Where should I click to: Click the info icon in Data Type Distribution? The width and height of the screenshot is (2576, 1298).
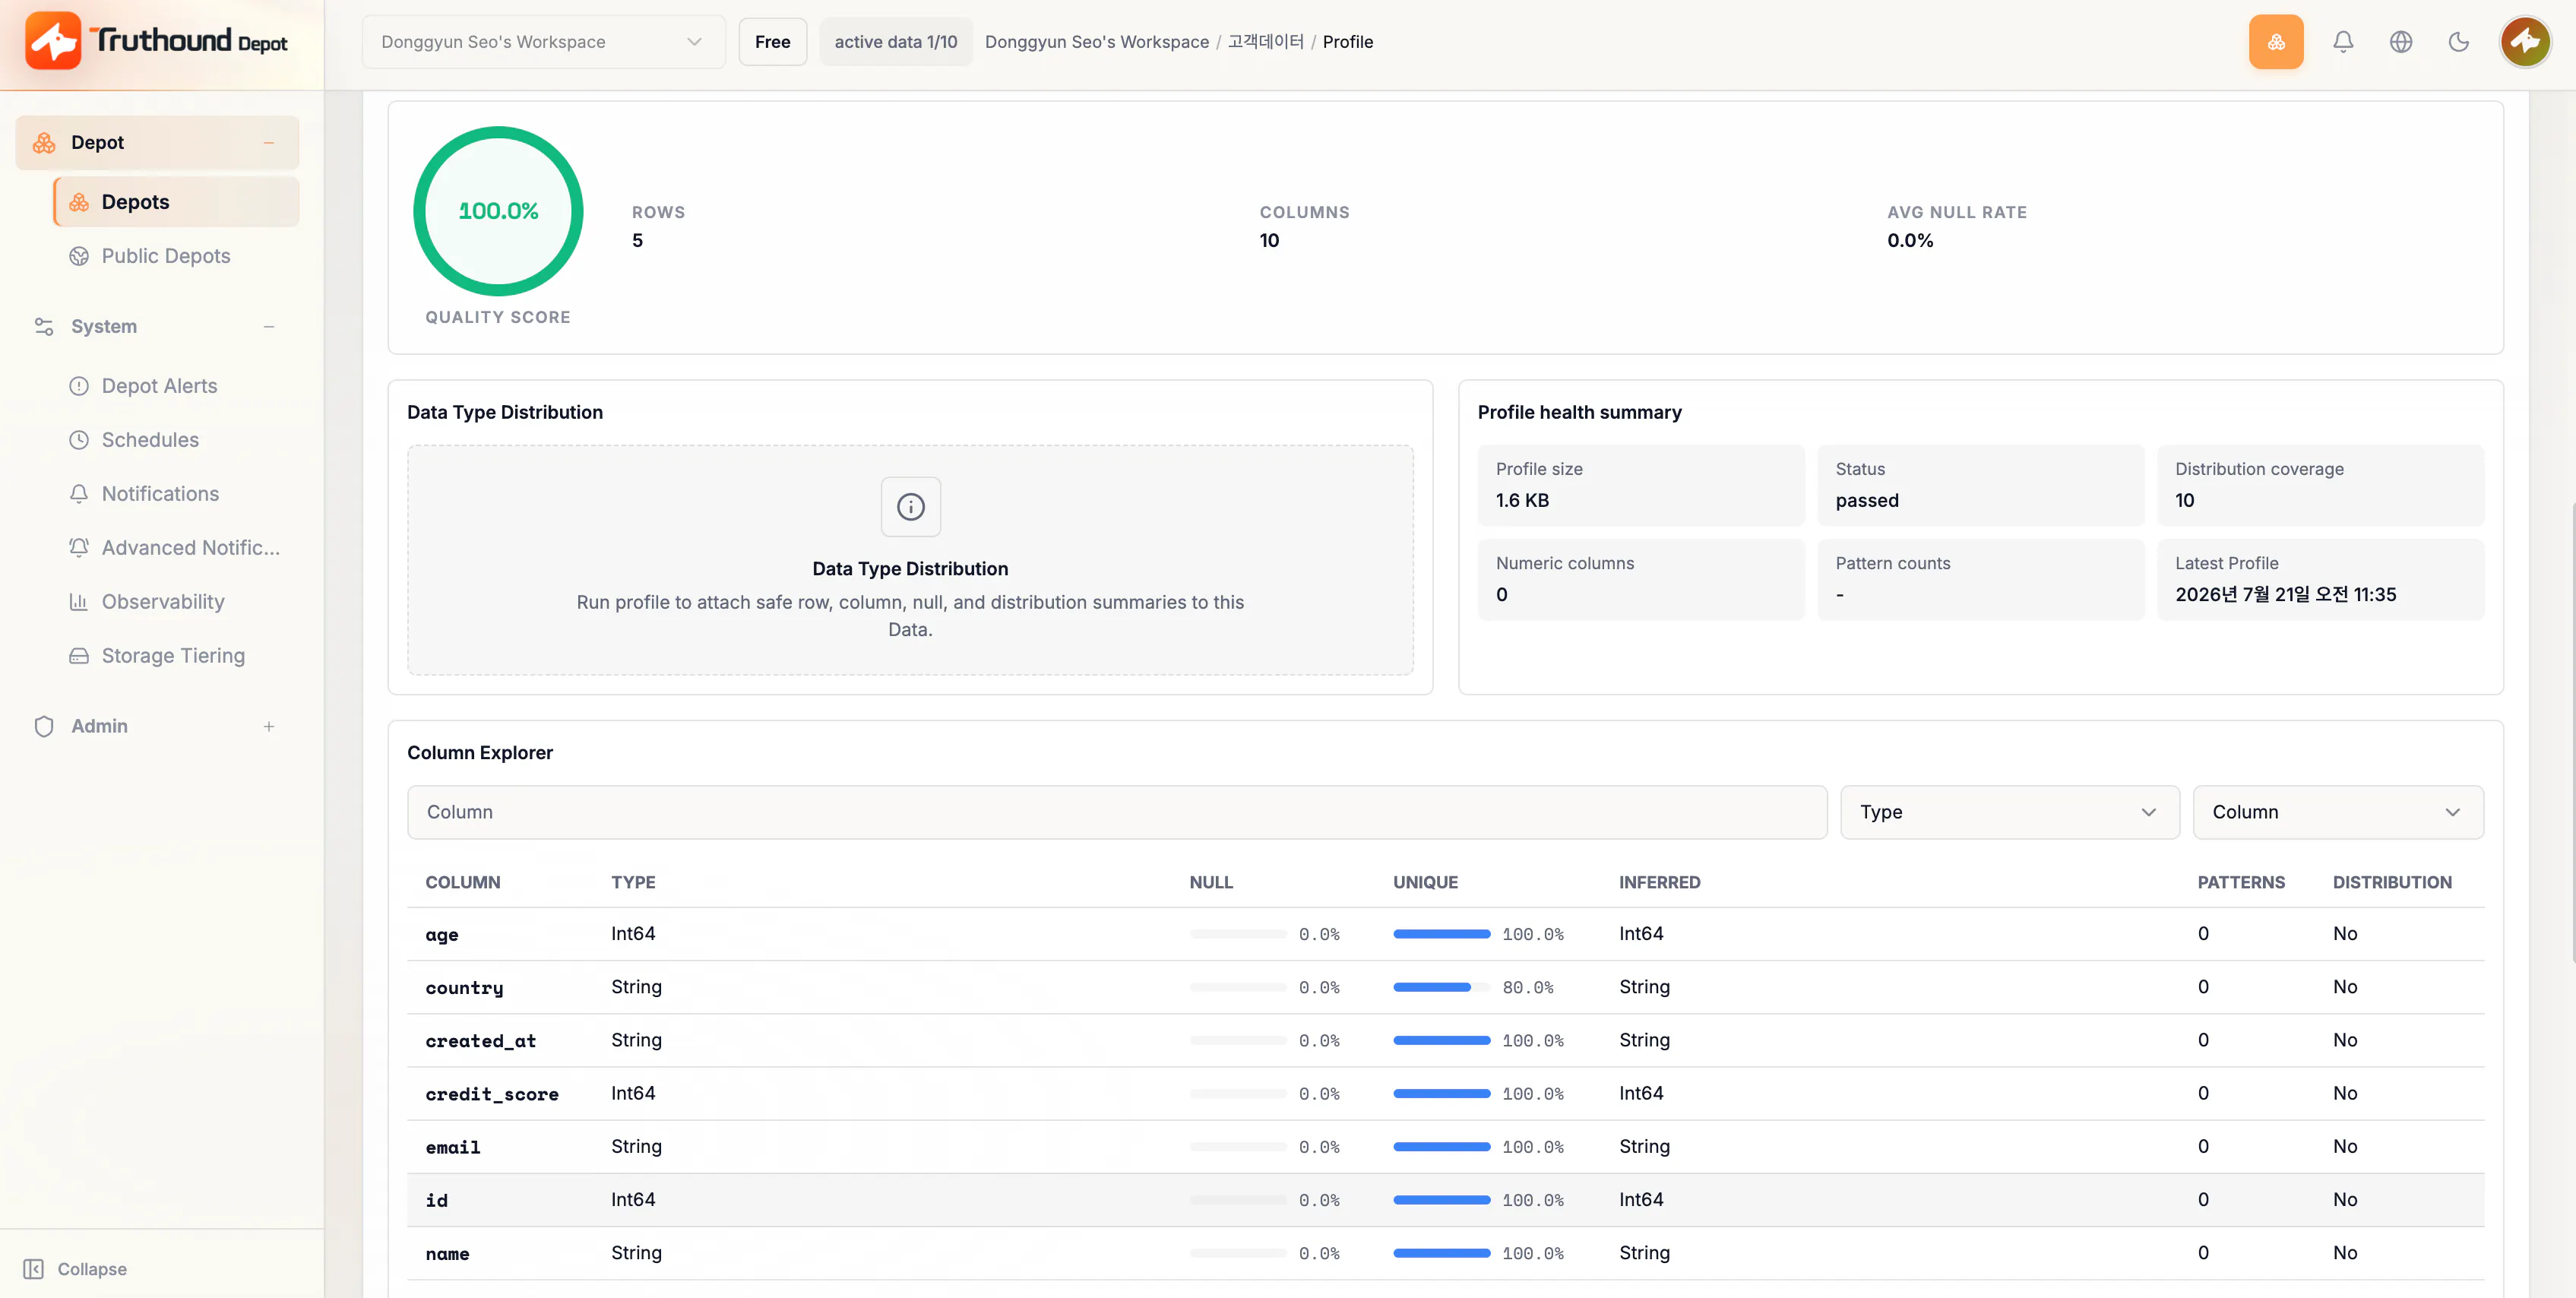pyautogui.click(x=910, y=507)
